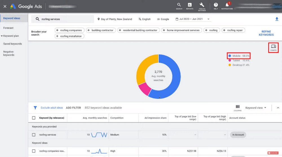Click the pink Tablet segment of the donut chart
The image size is (282, 157).
(145, 89)
